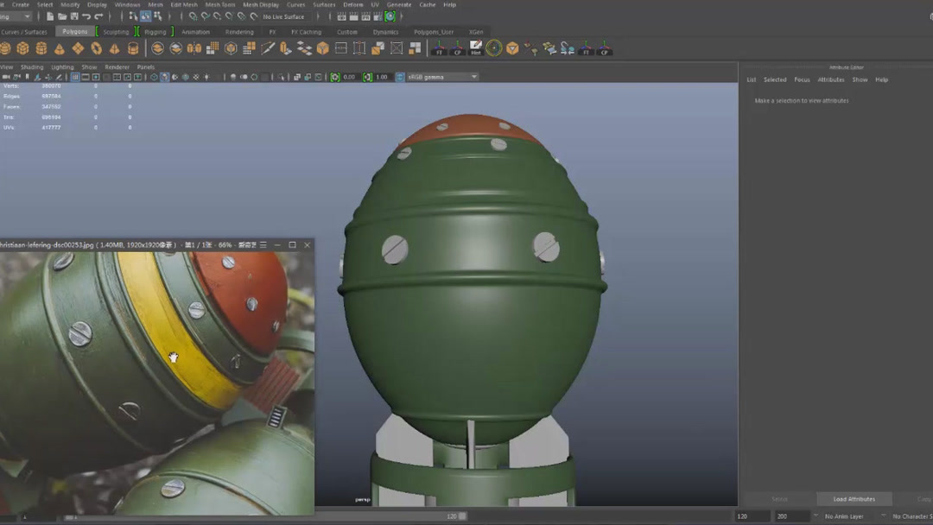Click the save scene floppy disk icon
The height and width of the screenshot is (525, 933).
(74, 16)
